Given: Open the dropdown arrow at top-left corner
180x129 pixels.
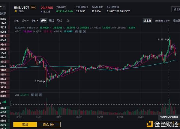Looking at the screenshot, I should click(x=4, y=7).
